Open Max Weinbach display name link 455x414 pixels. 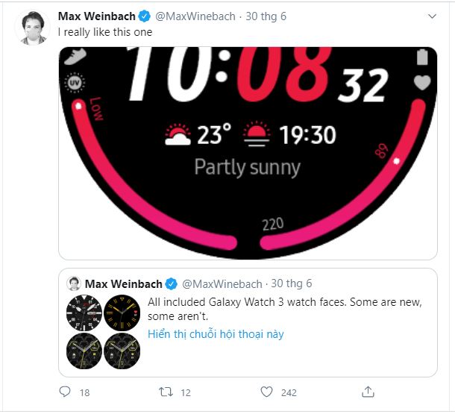(97, 16)
